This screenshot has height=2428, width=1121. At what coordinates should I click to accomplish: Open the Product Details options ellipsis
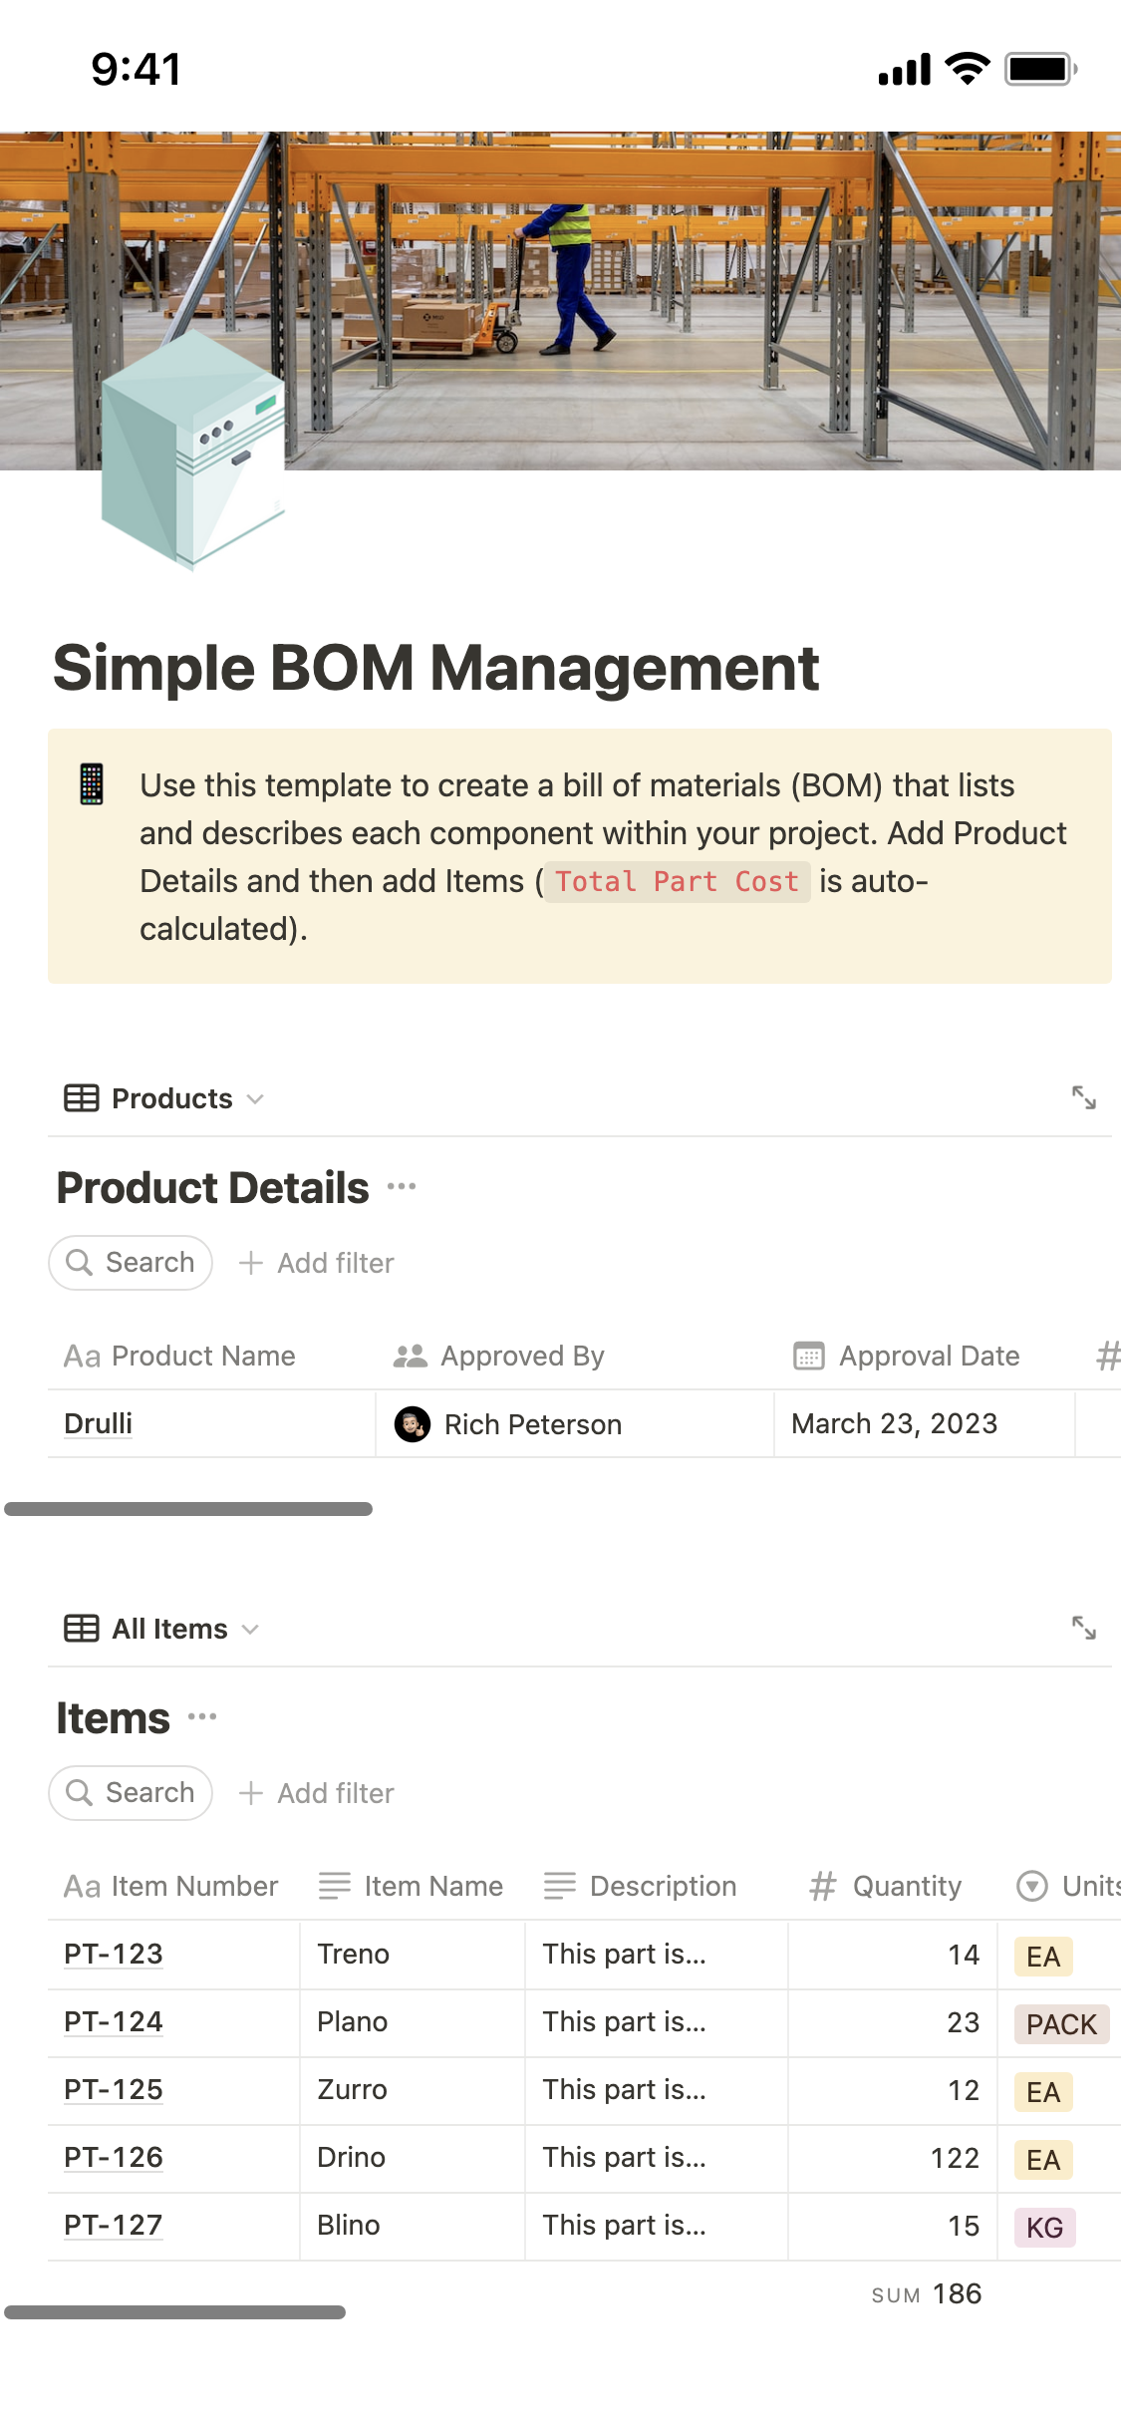click(x=402, y=1186)
